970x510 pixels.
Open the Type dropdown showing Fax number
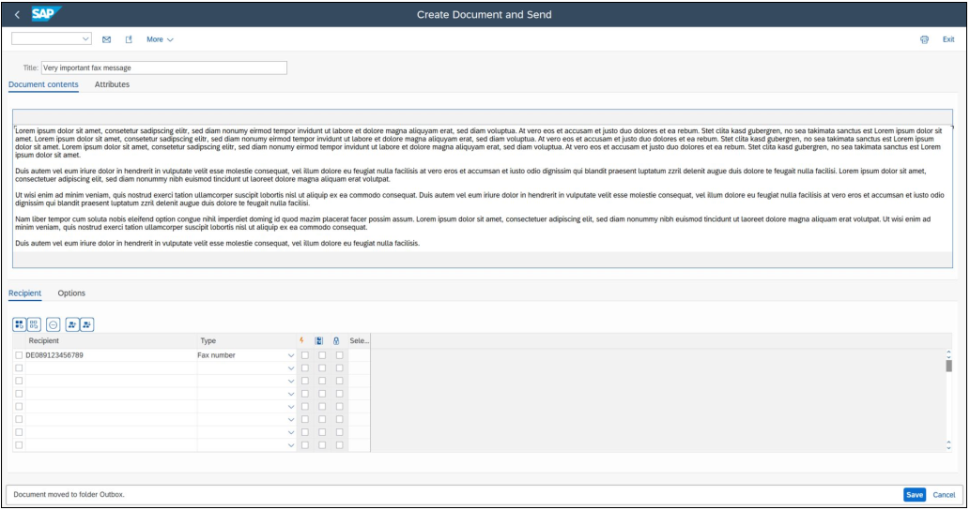(x=290, y=355)
